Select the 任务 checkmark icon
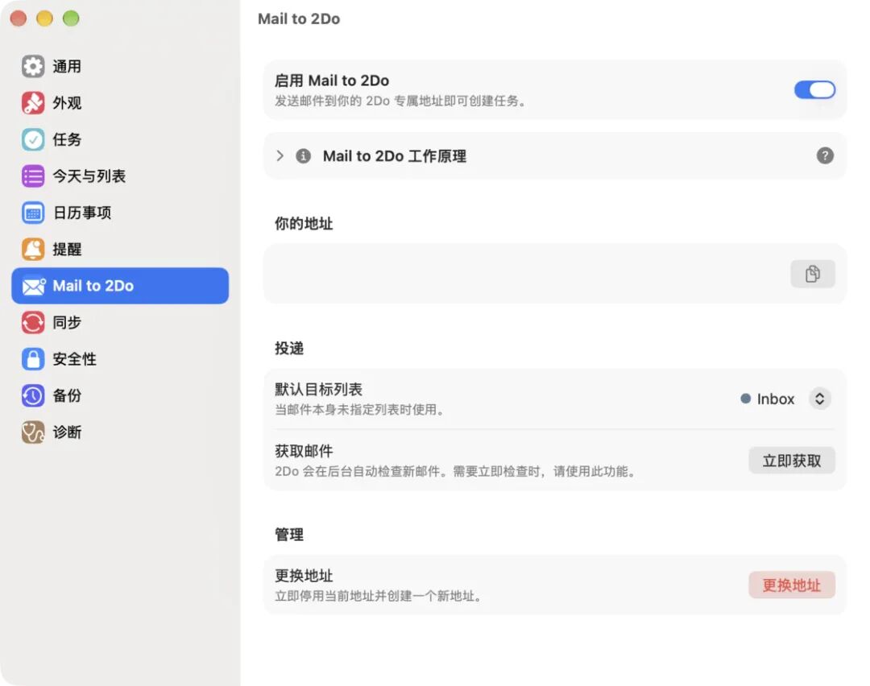Screen dimensions: 870x686 33,140
